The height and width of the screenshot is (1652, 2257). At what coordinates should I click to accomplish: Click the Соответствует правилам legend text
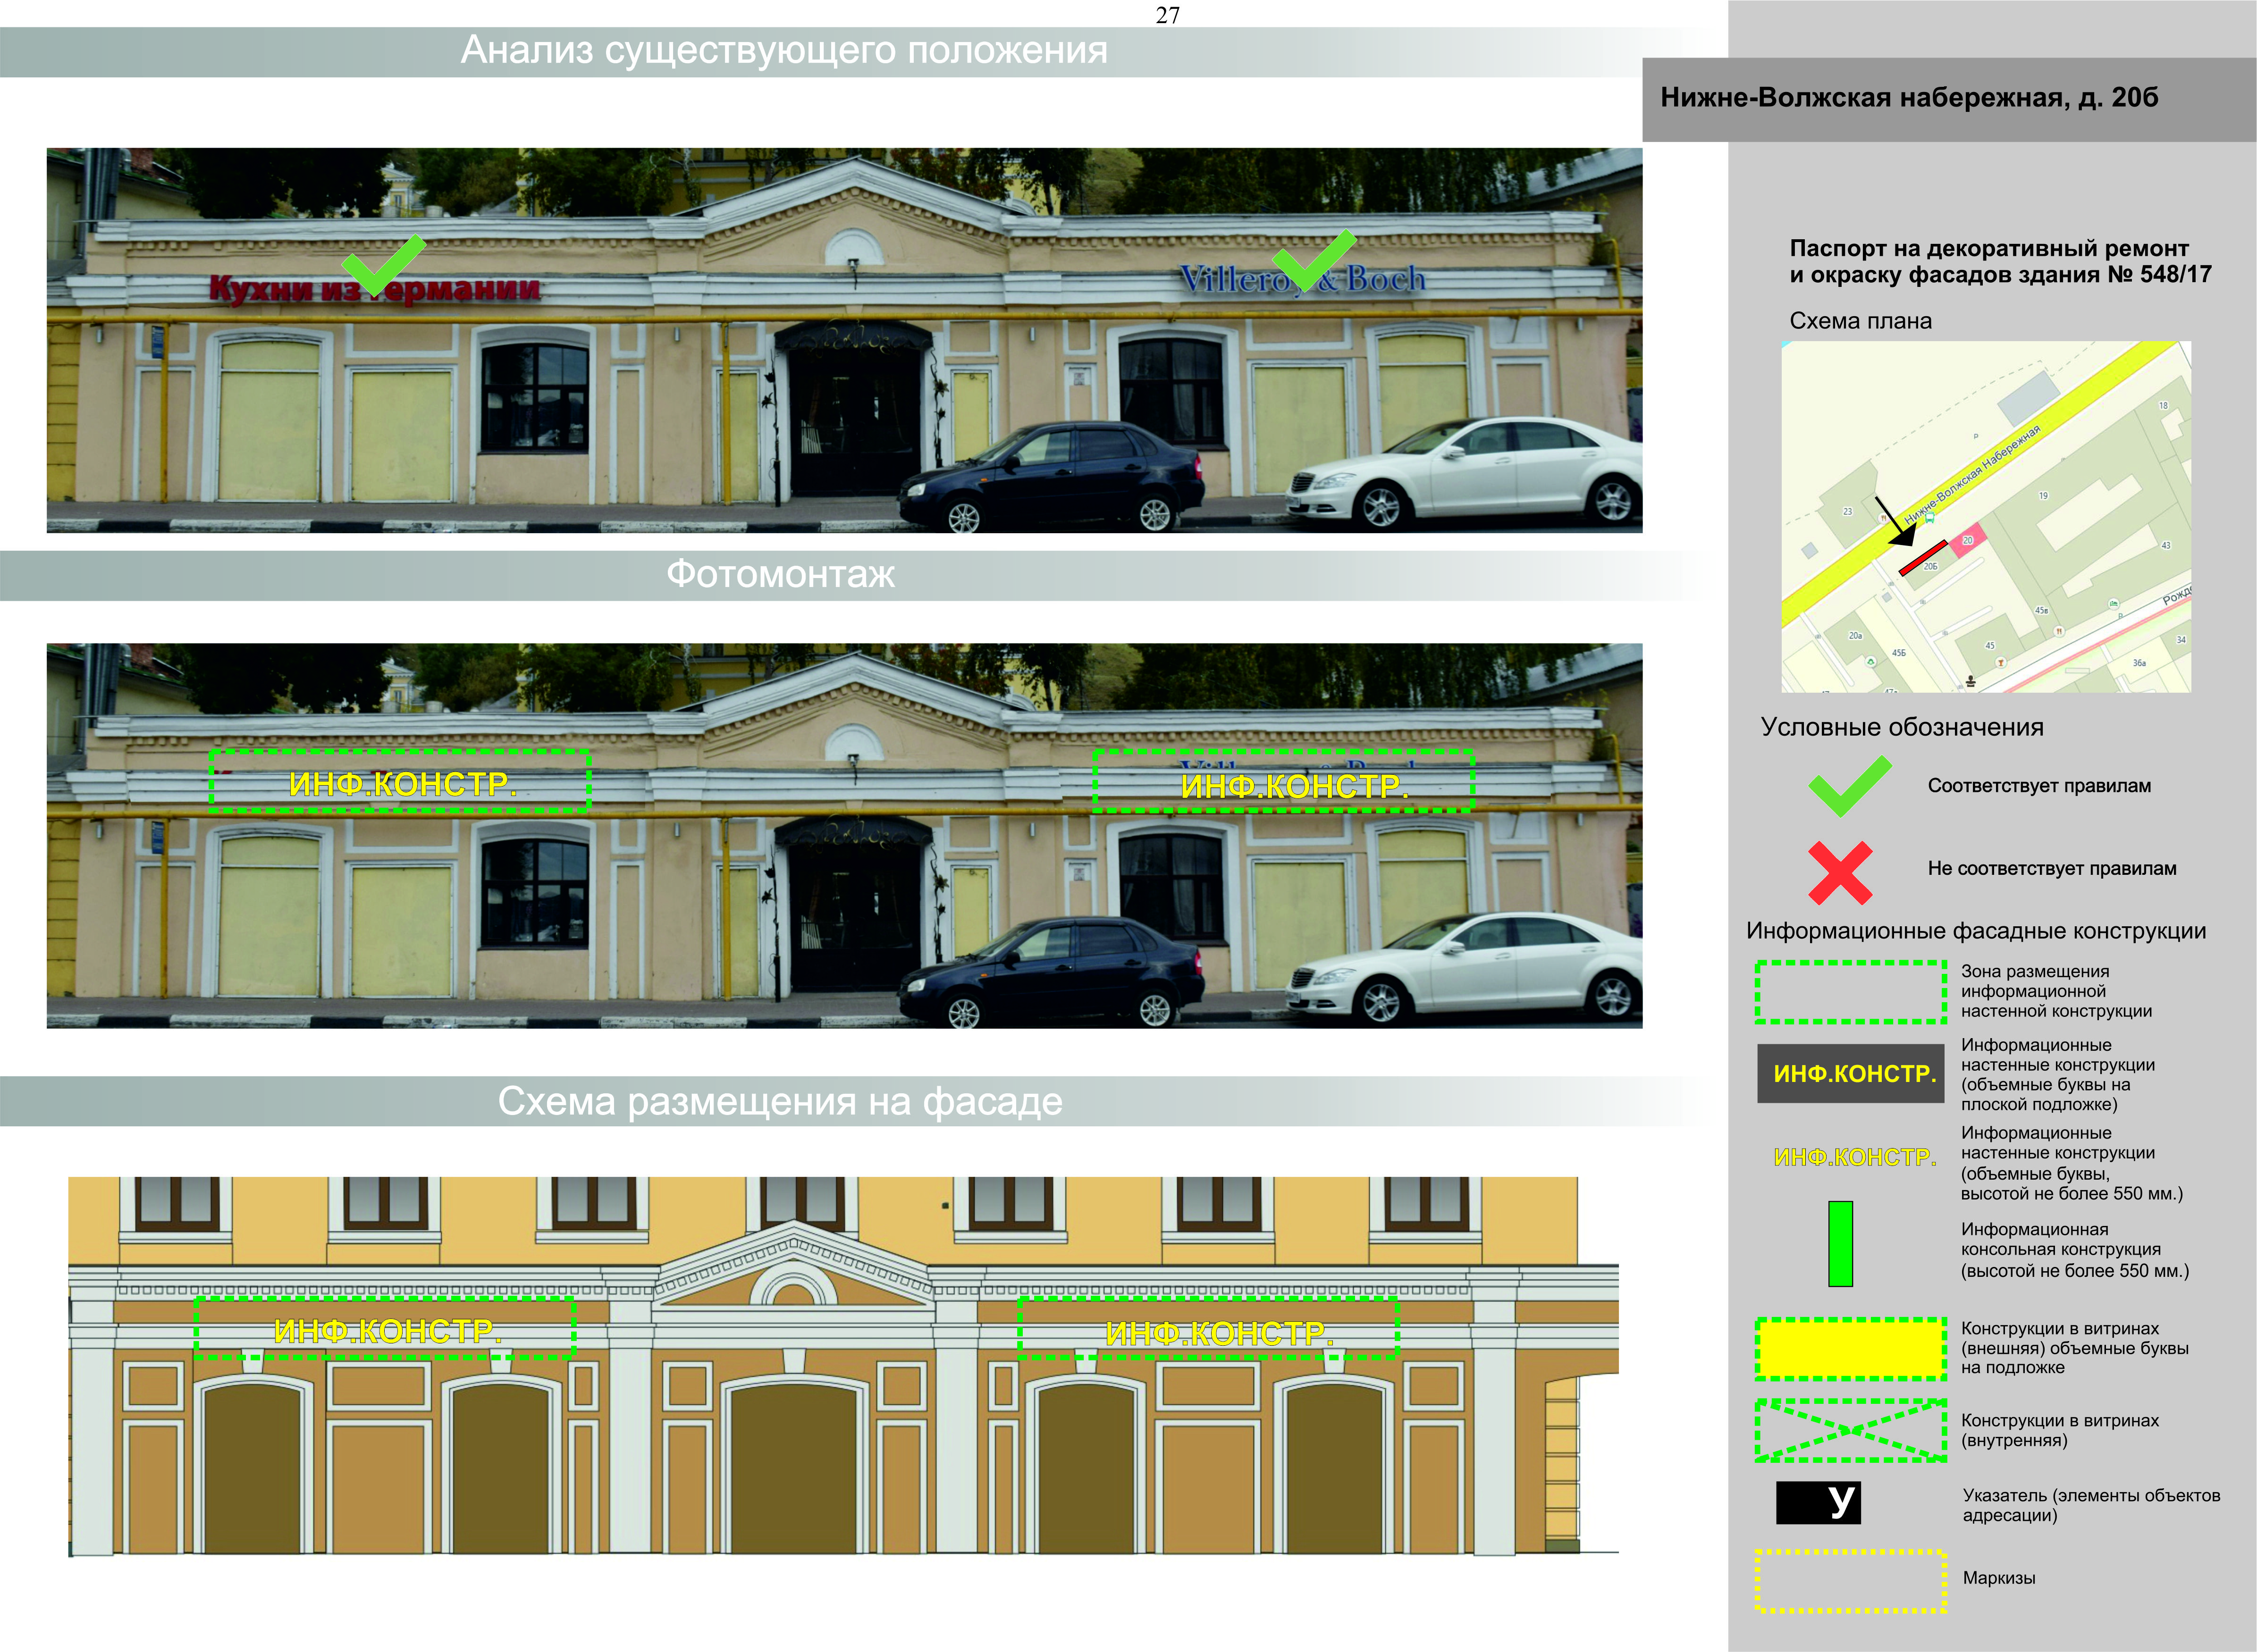click(x=2039, y=786)
